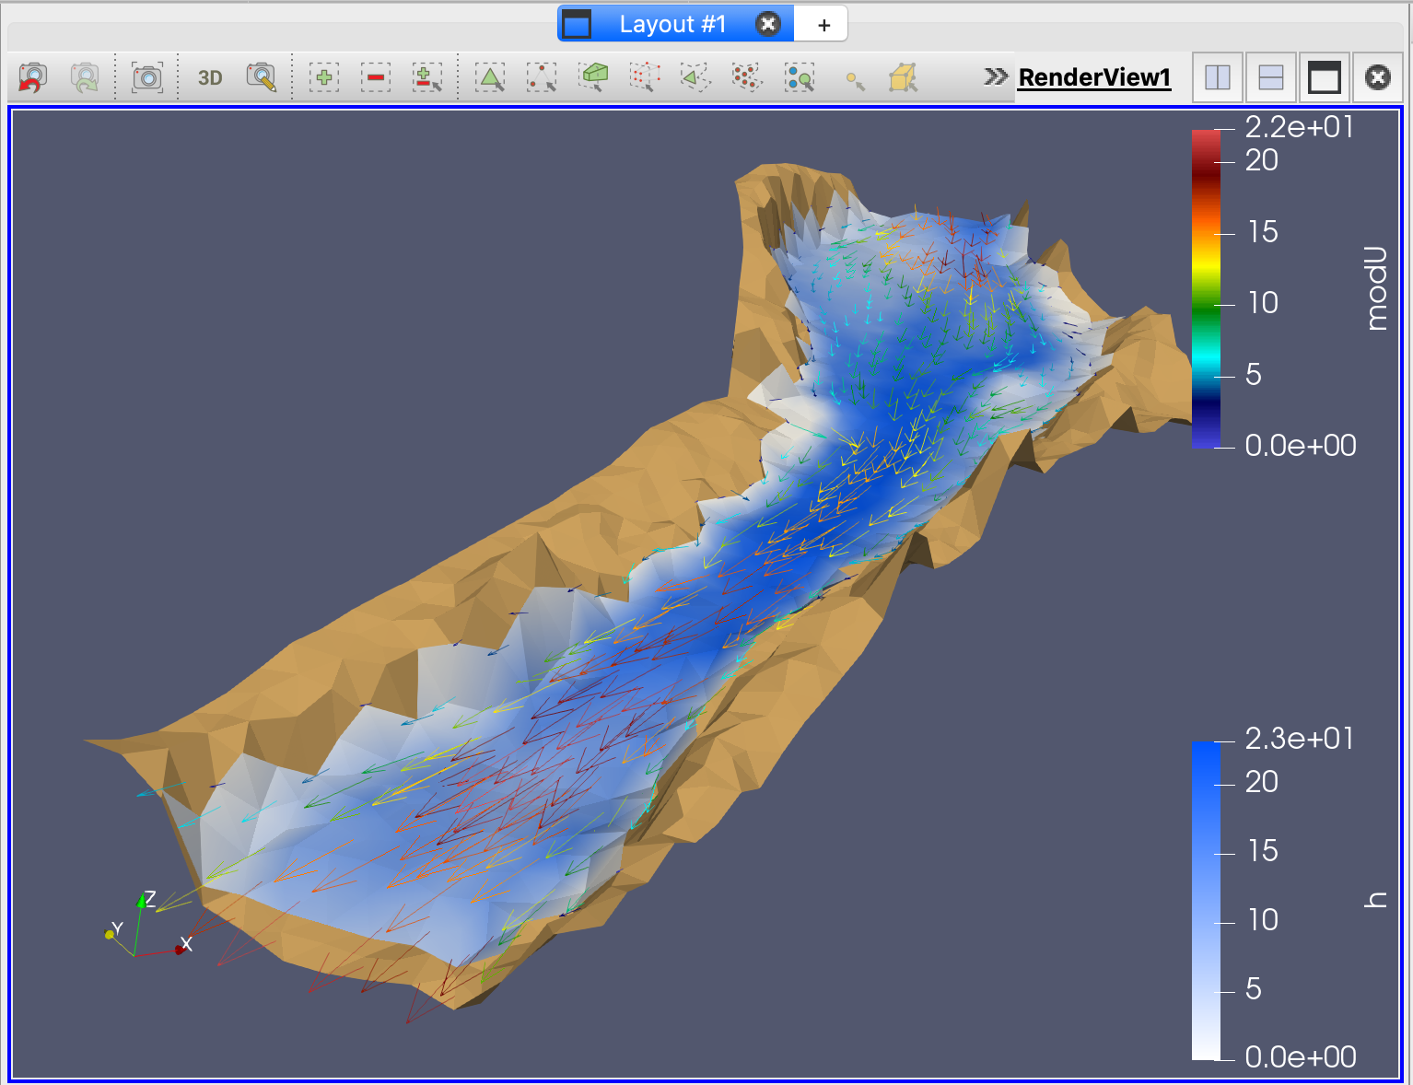Pick the select block tool
This screenshot has height=1085, width=1413.
799,78
